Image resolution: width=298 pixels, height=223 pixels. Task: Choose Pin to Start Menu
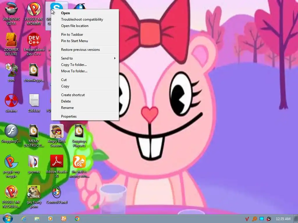[85, 41]
